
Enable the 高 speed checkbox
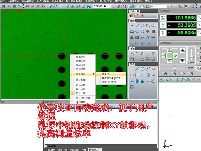coord(189,73)
